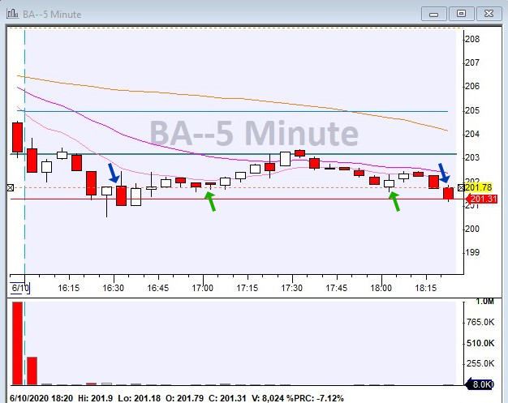Click the 200 price axis label
This screenshot has width=508, height=403.
[x=472, y=229]
